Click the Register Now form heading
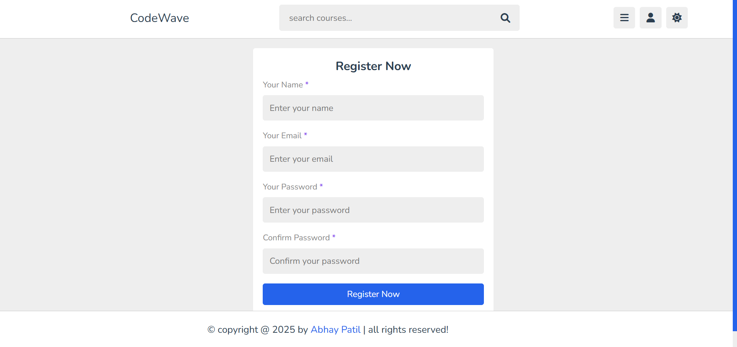The height and width of the screenshot is (347, 737). click(373, 66)
